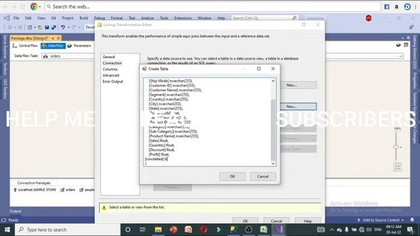Switch to the Control Flow tab
This screenshot has width=420, height=236.
[25, 46]
